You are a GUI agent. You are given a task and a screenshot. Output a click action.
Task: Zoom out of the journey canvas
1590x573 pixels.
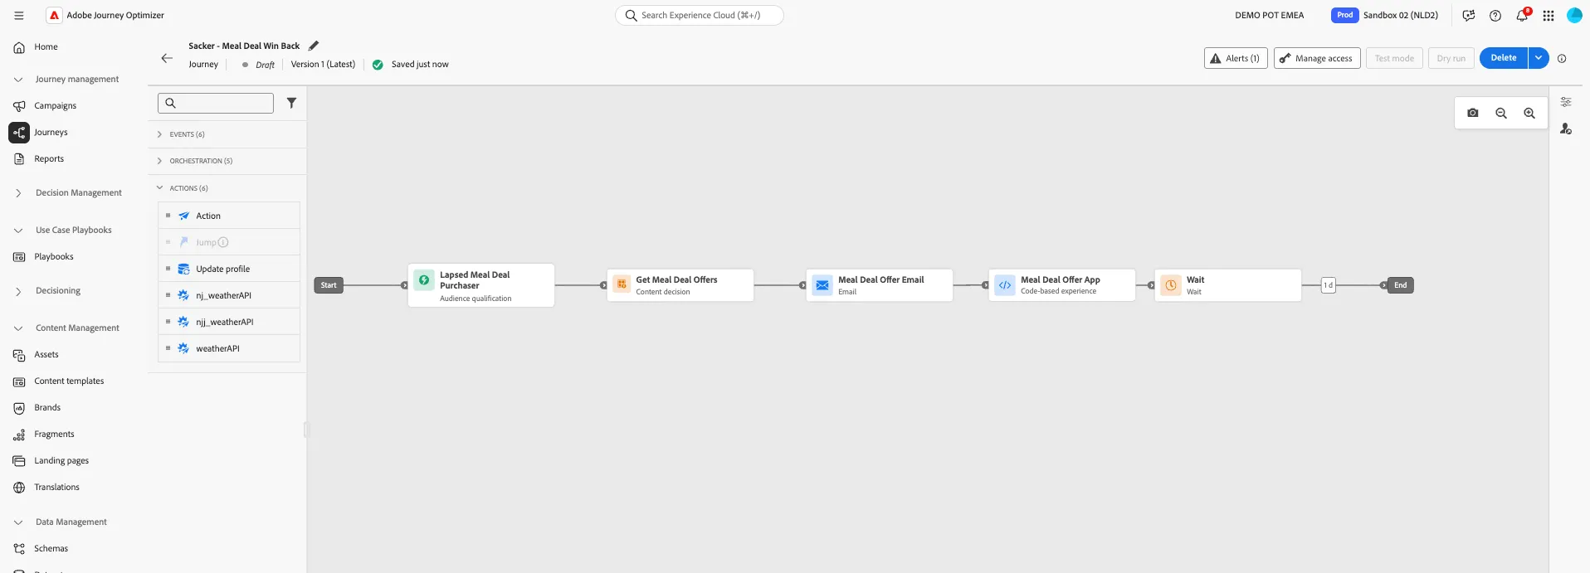click(x=1501, y=113)
